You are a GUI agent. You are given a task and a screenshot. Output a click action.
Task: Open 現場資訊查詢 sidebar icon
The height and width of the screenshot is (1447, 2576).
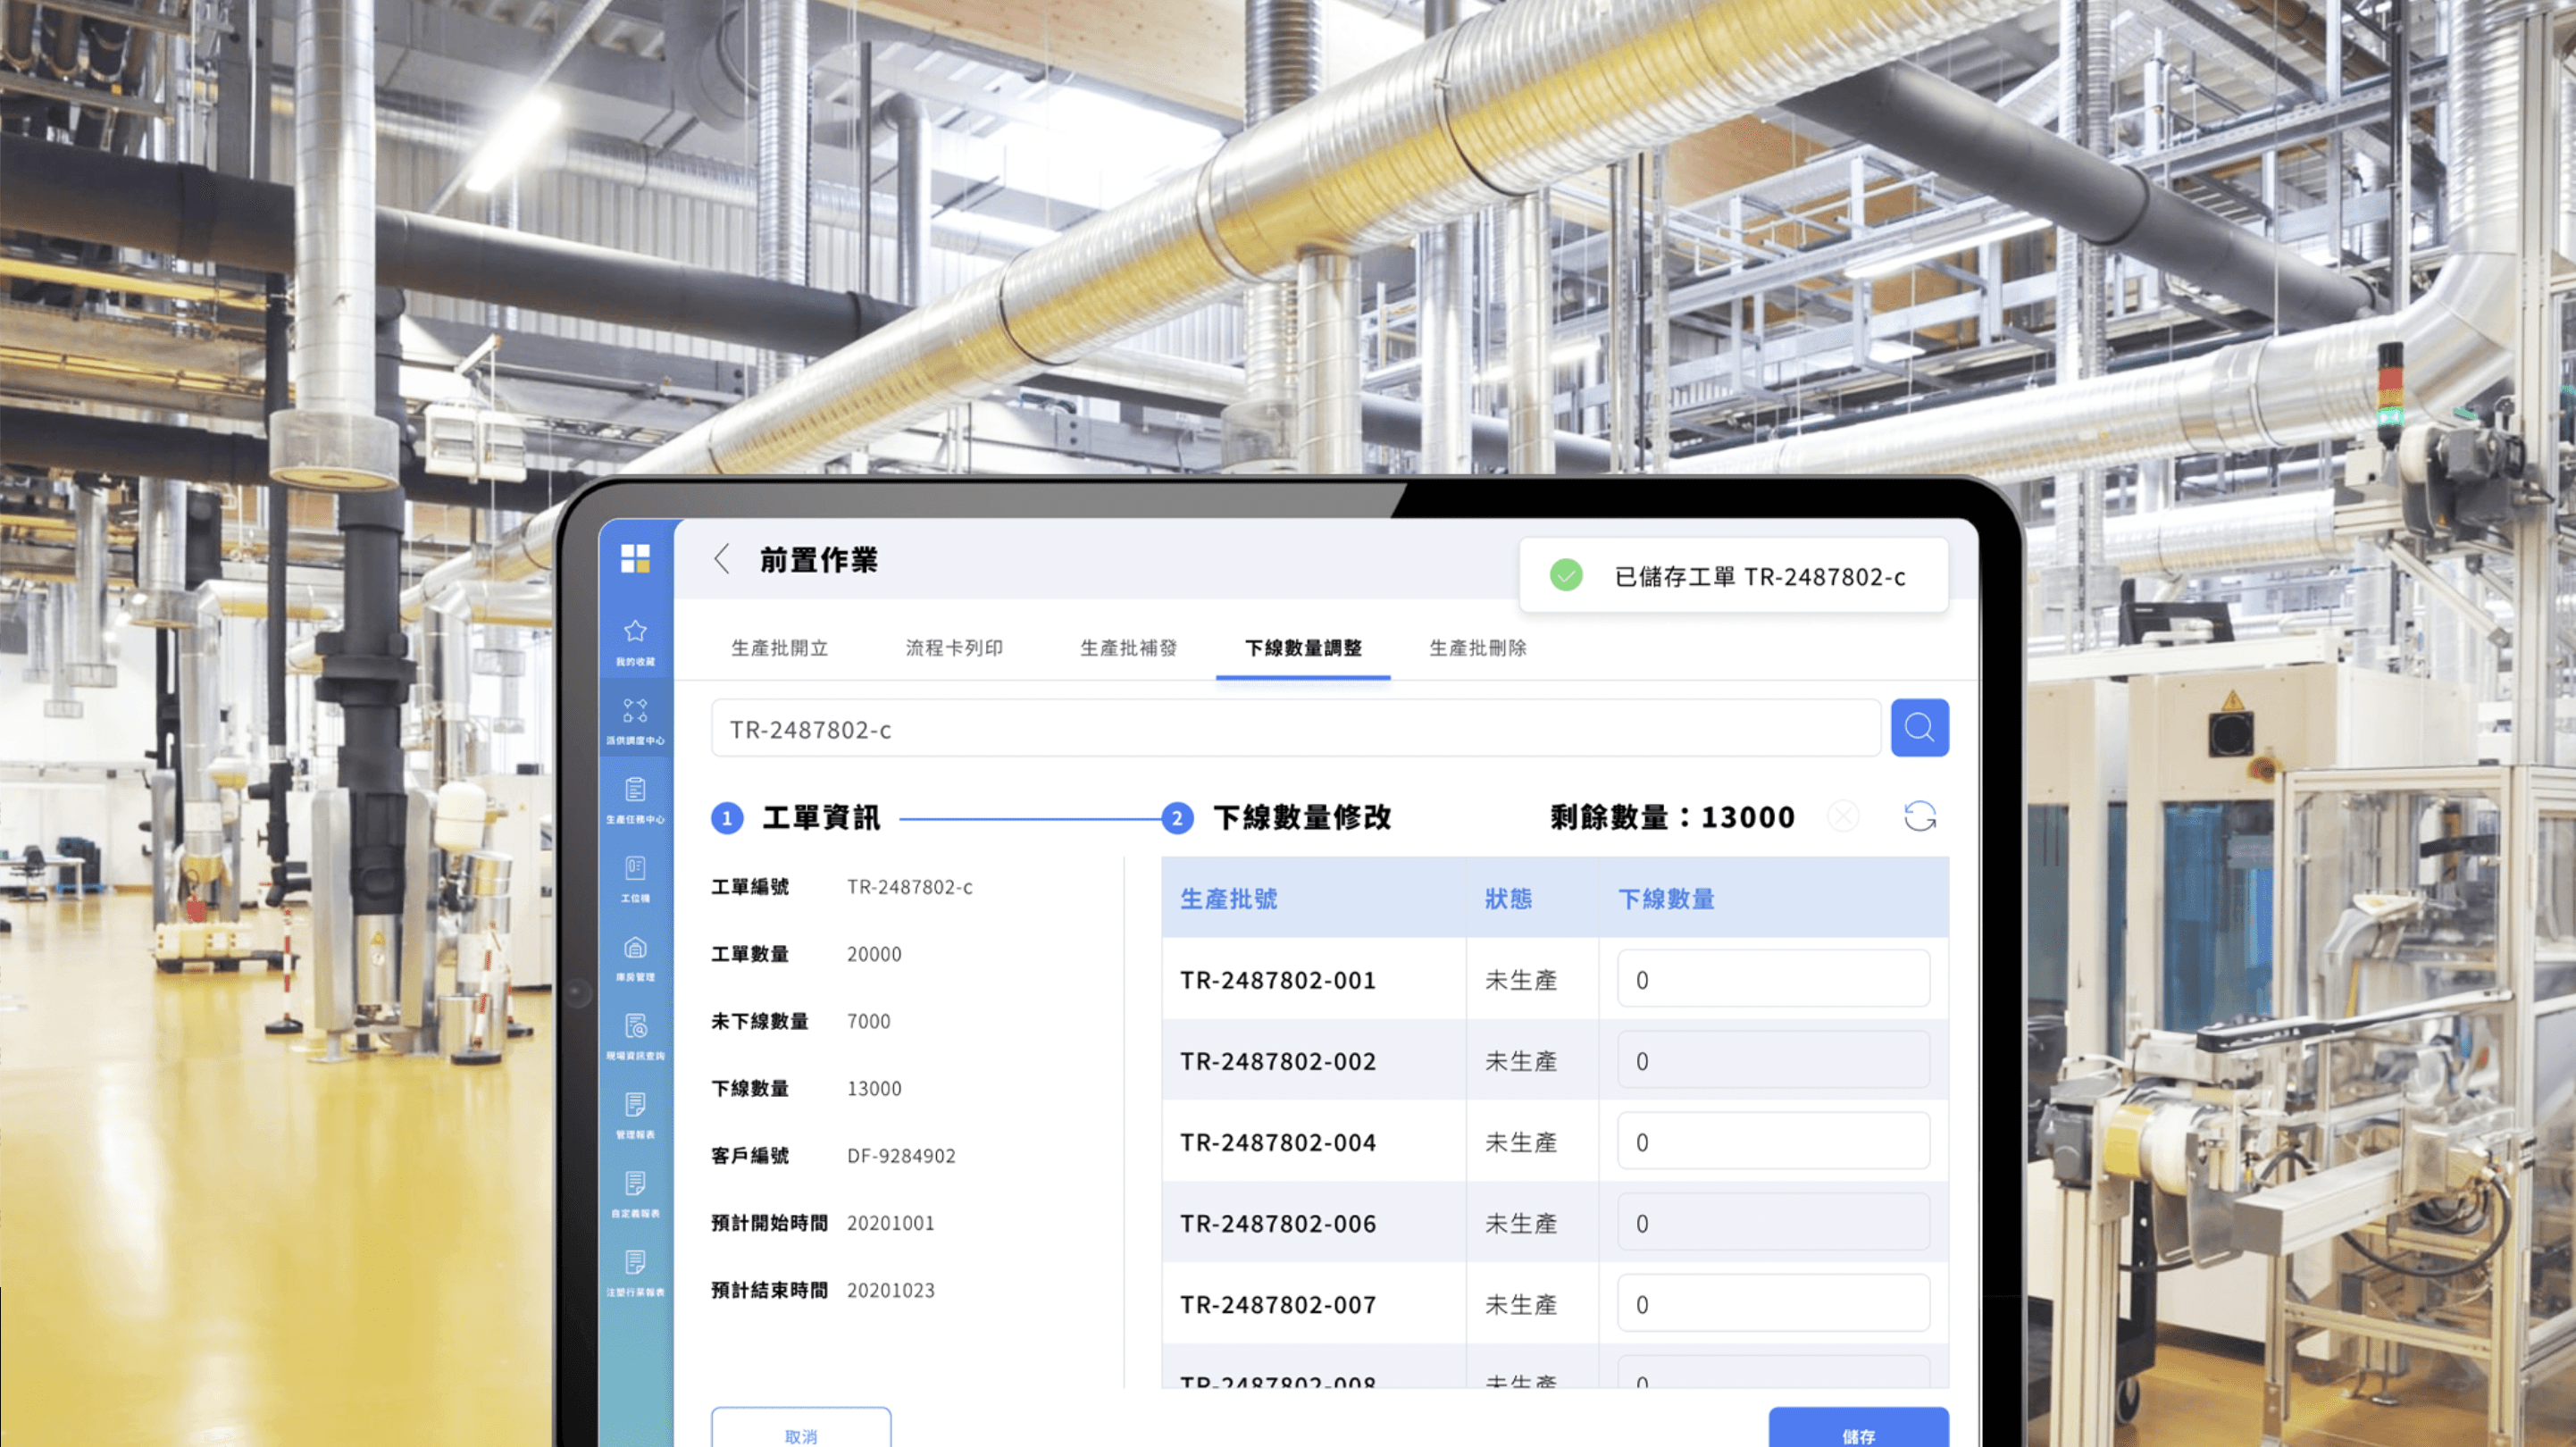pos(635,1027)
